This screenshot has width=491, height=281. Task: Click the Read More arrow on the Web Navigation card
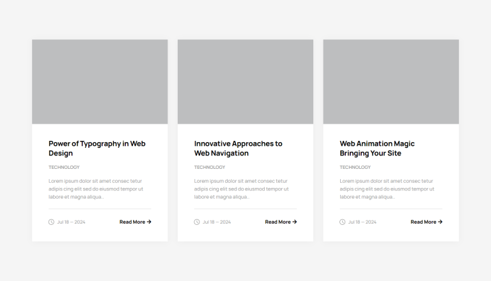295,222
